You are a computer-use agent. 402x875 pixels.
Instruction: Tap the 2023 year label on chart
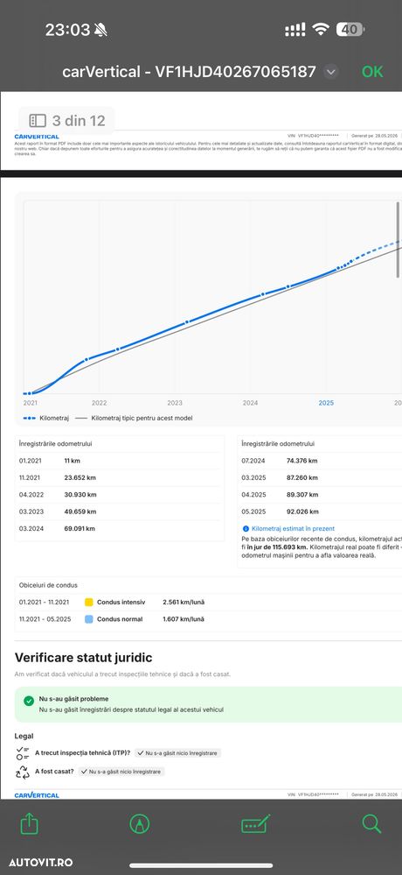coord(175,403)
